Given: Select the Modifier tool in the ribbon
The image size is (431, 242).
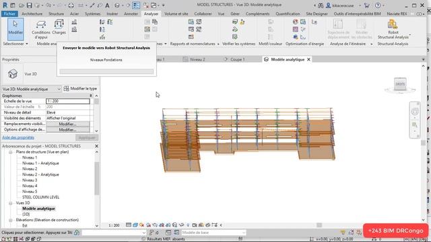Looking at the screenshot, I should [15, 29].
